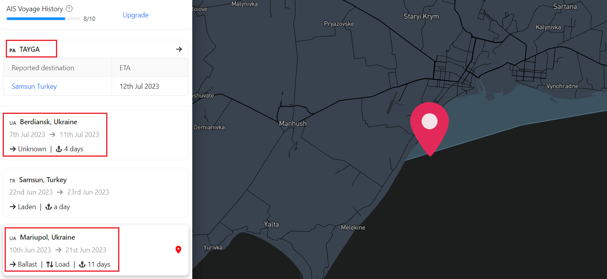Open TAYGA vessel details arrow
607x279 pixels.
pyautogui.click(x=179, y=49)
